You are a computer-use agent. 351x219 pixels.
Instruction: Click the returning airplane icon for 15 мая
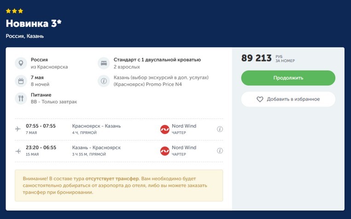click(18, 152)
